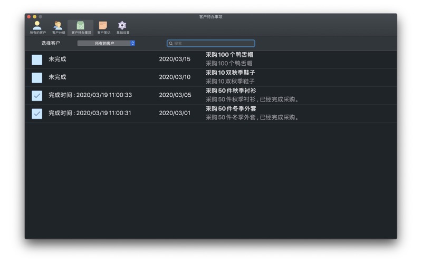Close the window with red button
The height and width of the screenshot is (263, 422).
click(29, 17)
